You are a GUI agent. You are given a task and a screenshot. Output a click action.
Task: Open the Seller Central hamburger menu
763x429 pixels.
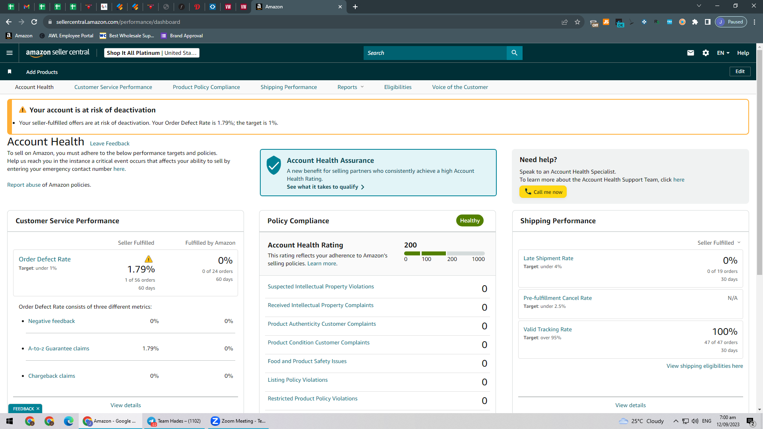pos(10,53)
